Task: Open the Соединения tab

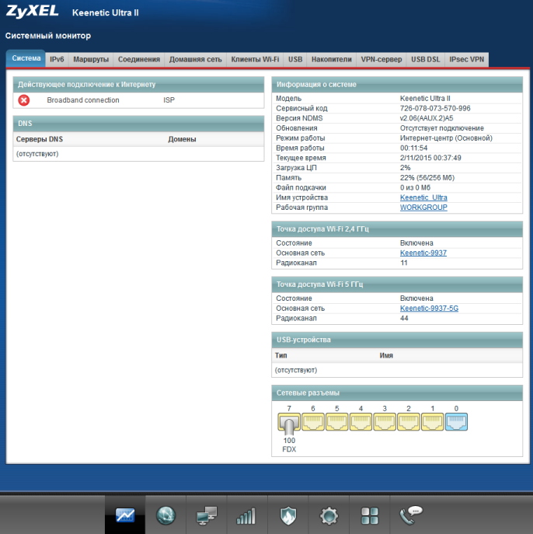Action: (139, 59)
